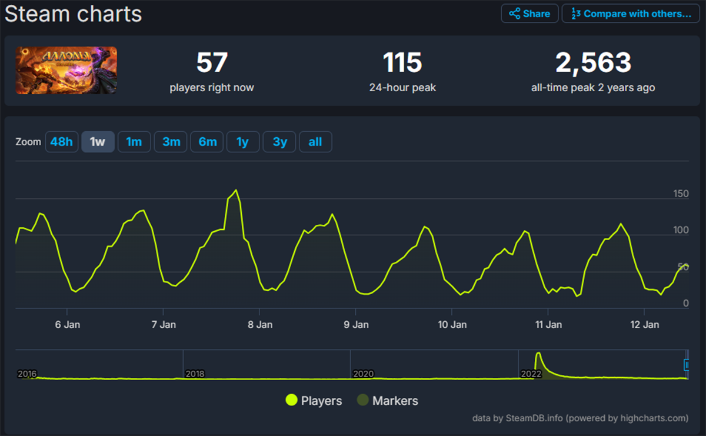Choose the 6m zoom option
This screenshot has height=436, width=706.
(x=207, y=142)
